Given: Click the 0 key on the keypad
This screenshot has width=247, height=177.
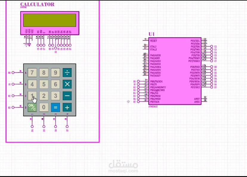Looking at the screenshot, I should tap(44, 107).
